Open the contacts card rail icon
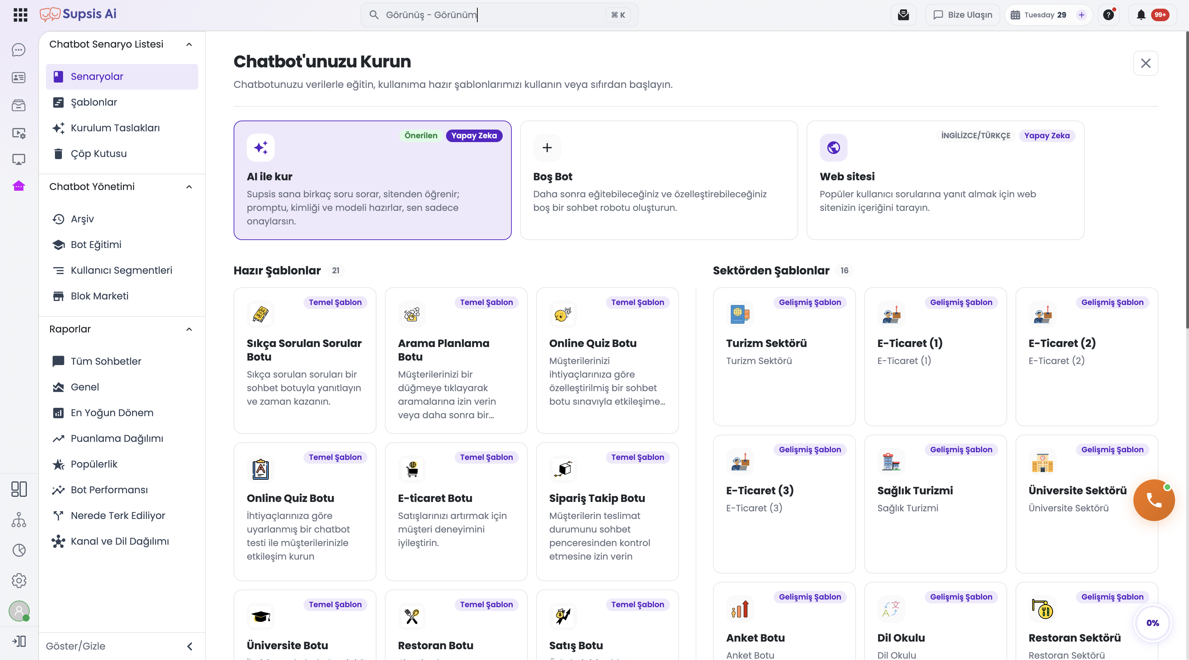Image resolution: width=1189 pixels, height=660 pixels. click(18, 77)
